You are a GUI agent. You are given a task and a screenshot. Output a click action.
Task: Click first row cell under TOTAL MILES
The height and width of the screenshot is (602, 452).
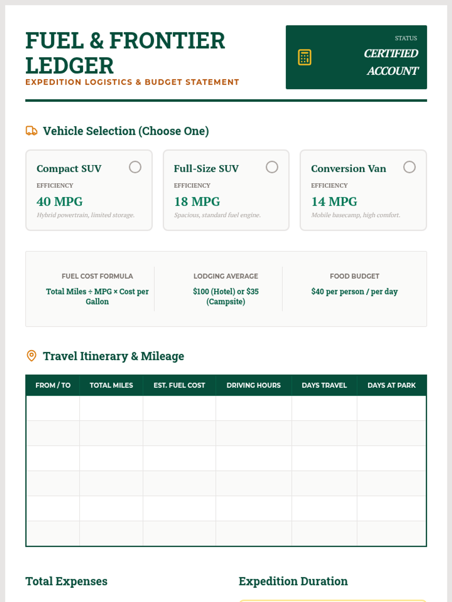pyautogui.click(x=111, y=408)
